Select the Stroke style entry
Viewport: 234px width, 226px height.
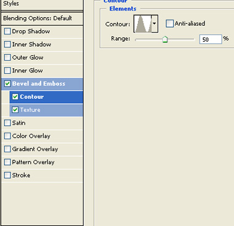point(42,176)
